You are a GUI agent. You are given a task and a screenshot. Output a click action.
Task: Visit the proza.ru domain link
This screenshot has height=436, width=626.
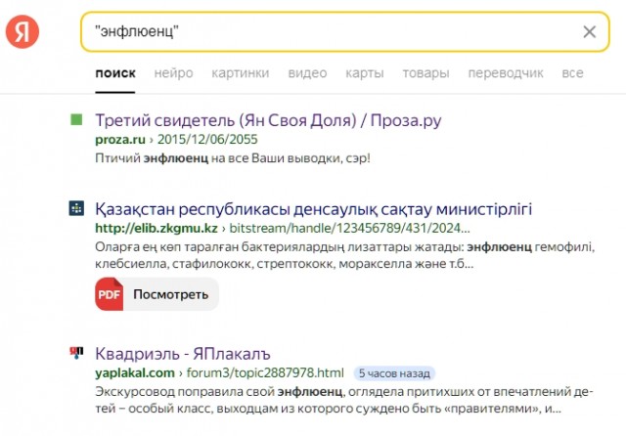[120, 139]
